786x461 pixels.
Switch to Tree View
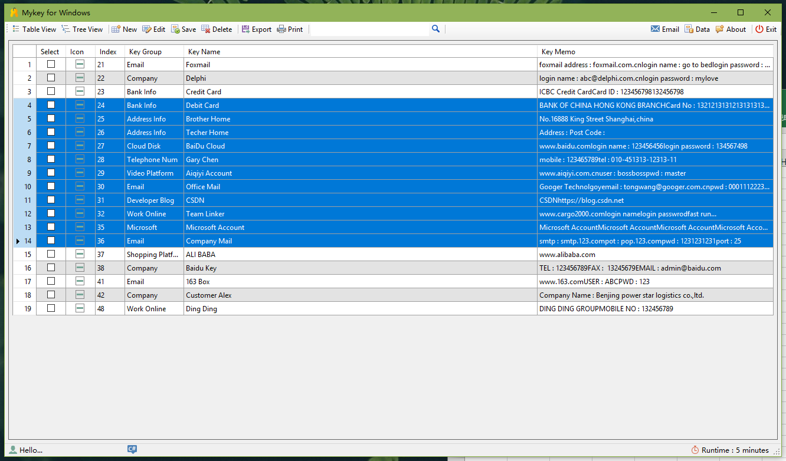82,29
